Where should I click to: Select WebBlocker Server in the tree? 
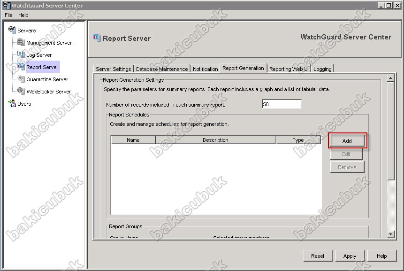(48, 92)
